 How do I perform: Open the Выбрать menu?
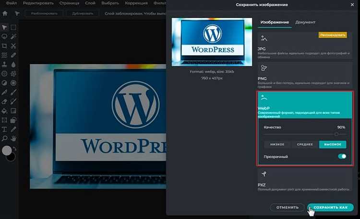(x=110, y=3)
